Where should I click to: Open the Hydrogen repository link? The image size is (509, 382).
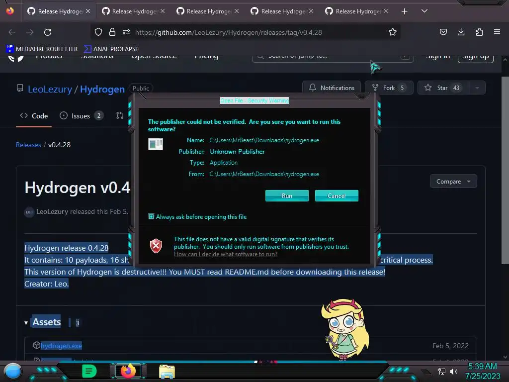102,89
